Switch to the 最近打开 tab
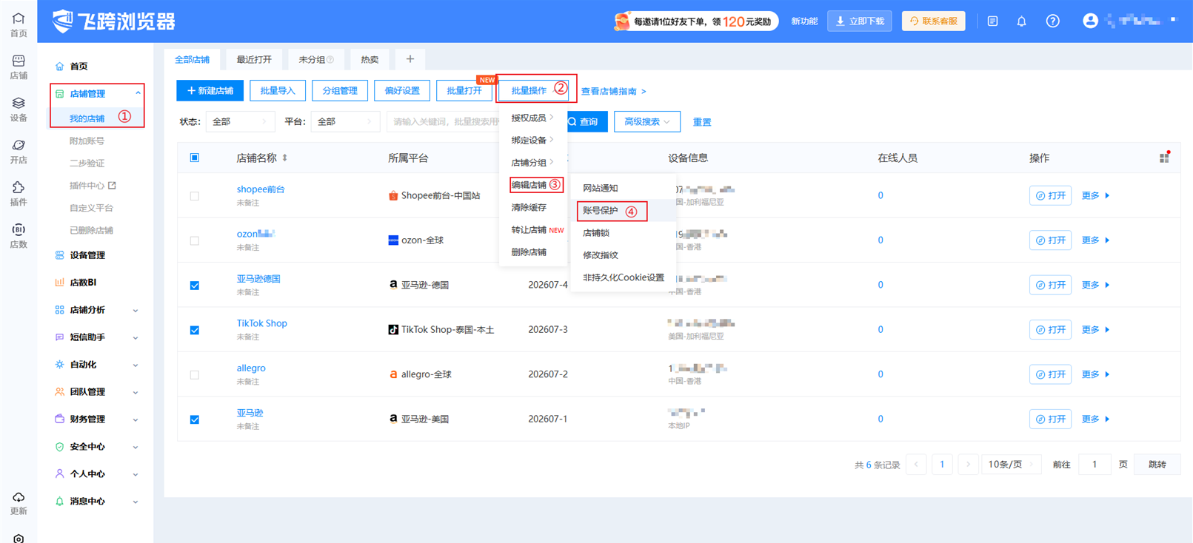Viewport: 1193px width, 543px height. coord(254,60)
